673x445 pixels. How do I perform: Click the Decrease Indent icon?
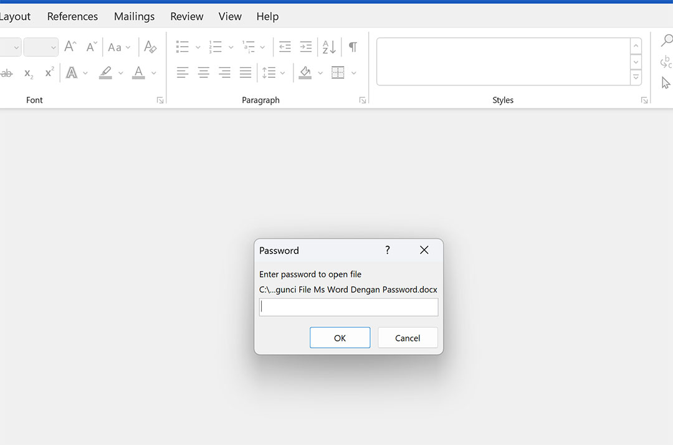(x=285, y=46)
